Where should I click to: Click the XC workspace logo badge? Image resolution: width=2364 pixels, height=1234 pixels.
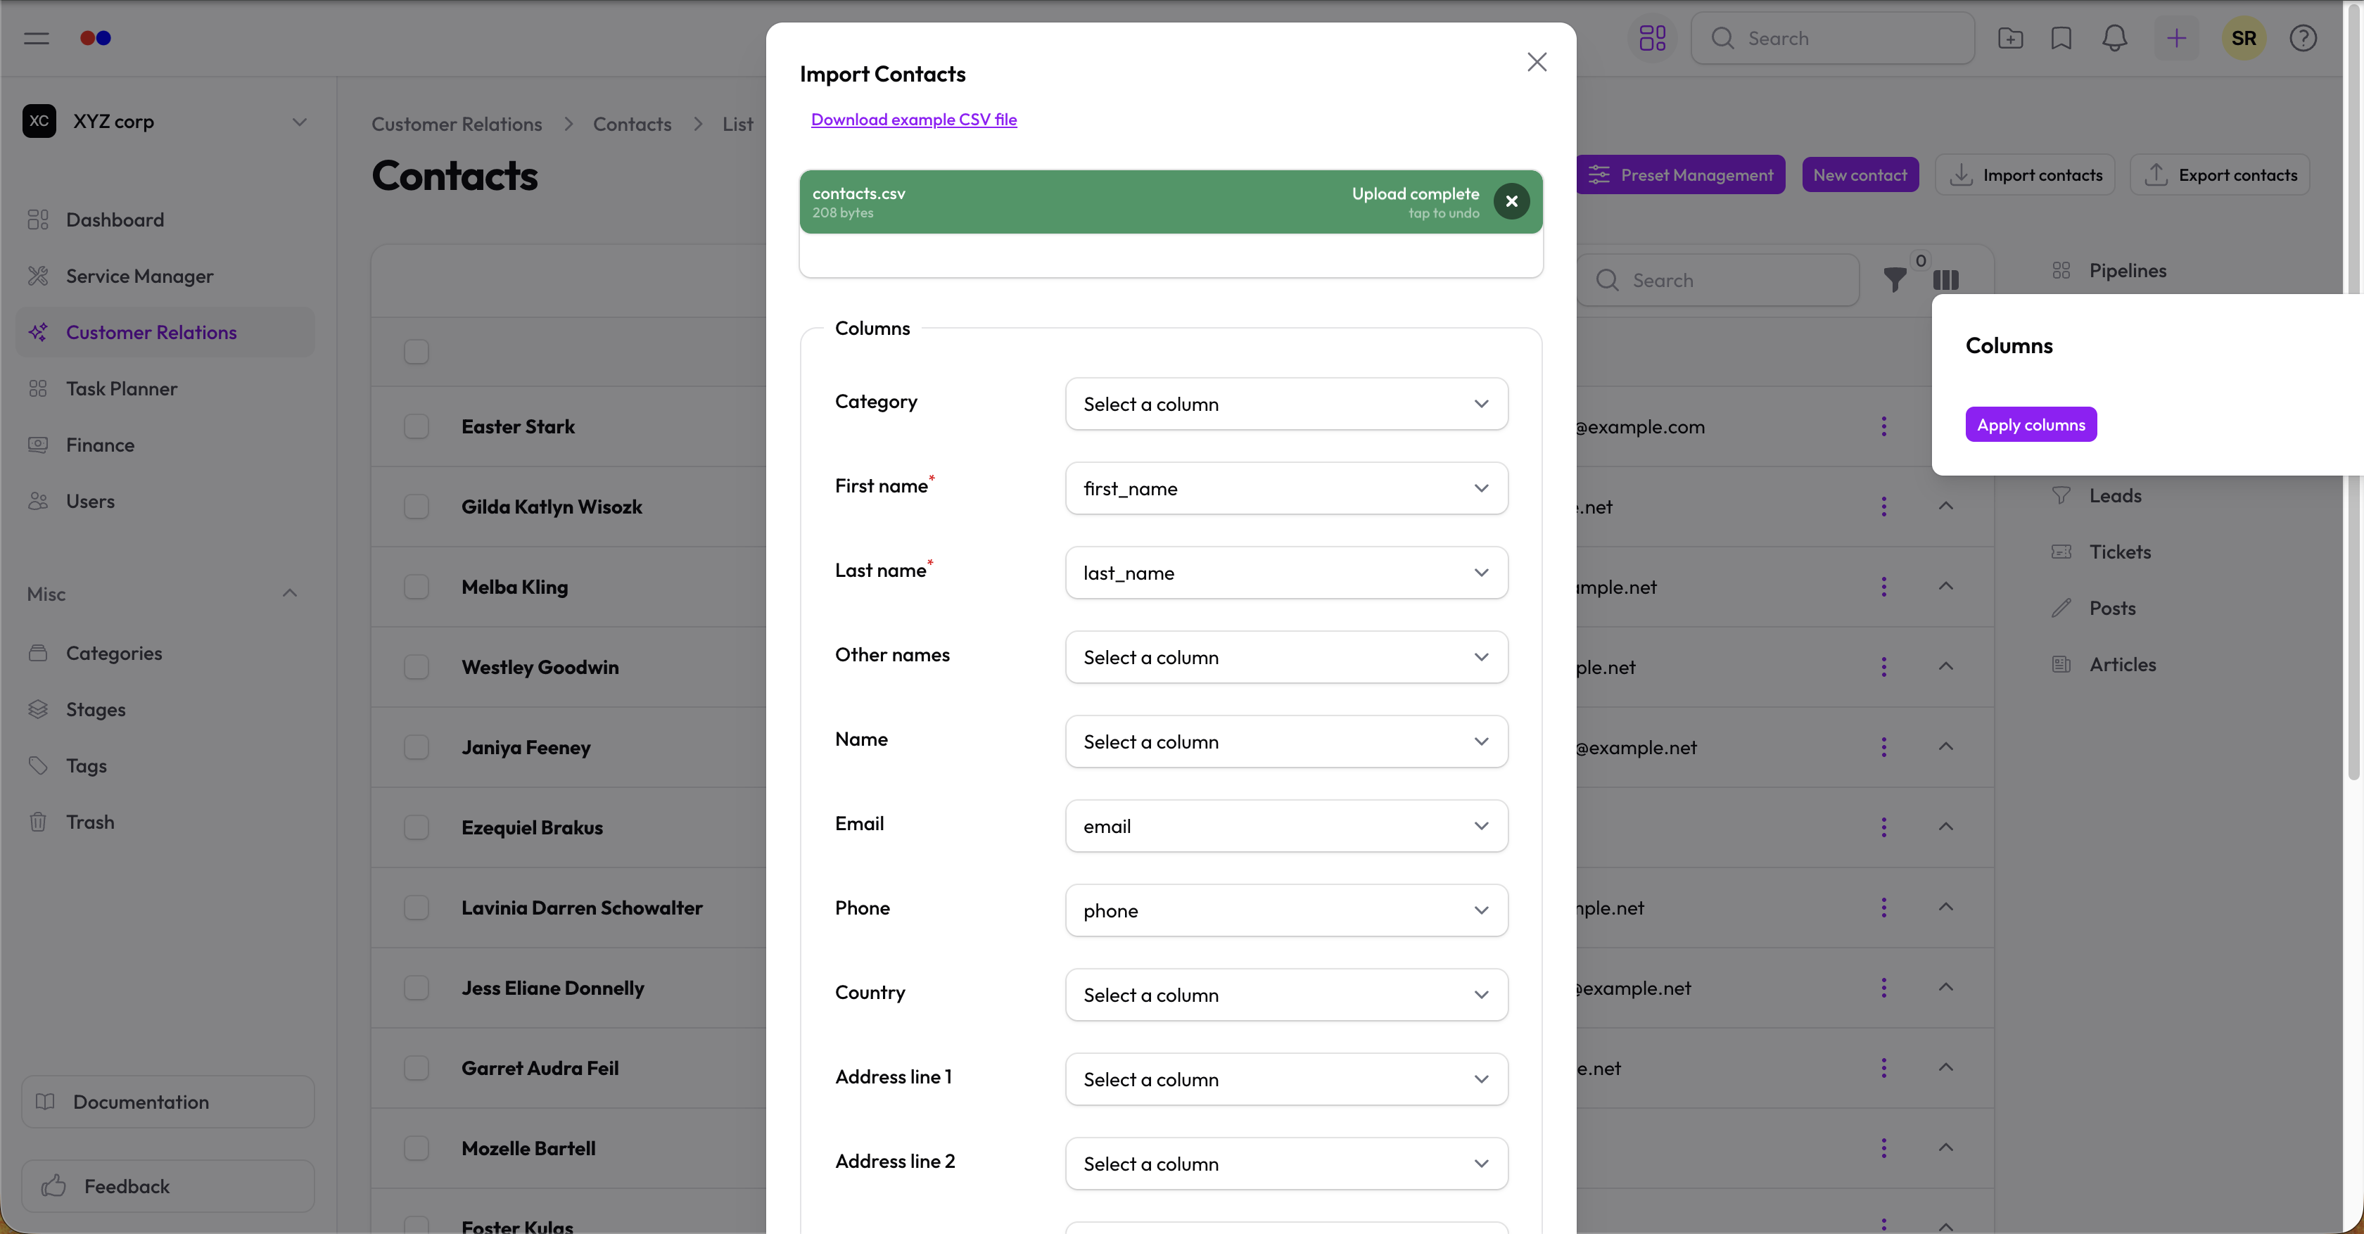(39, 121)
